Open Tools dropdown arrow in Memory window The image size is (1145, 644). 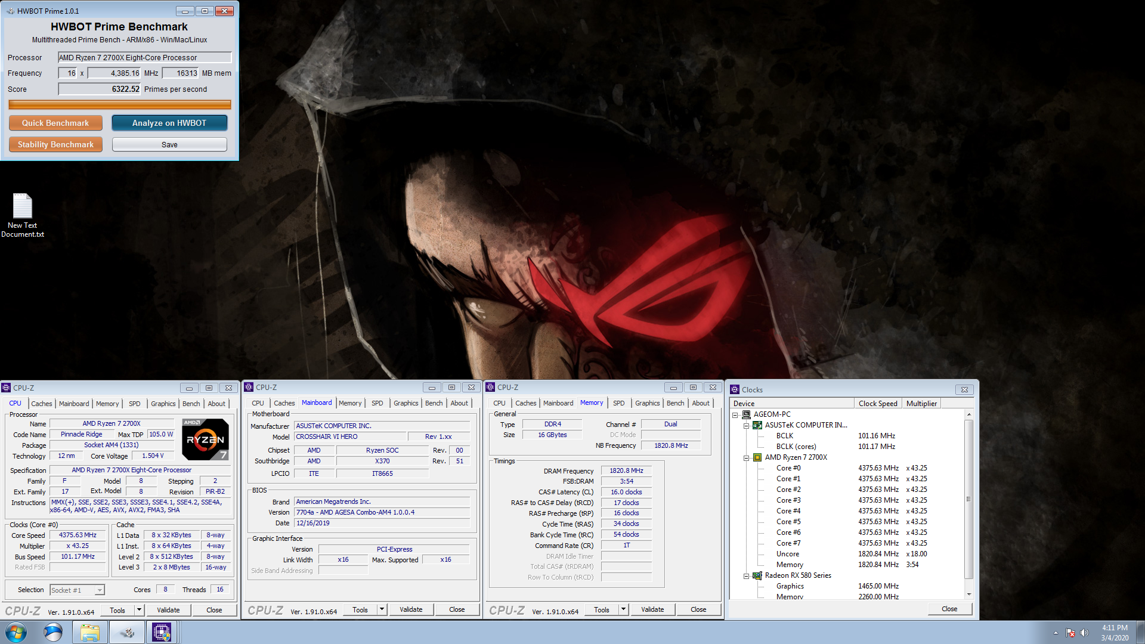click(623, 609)
